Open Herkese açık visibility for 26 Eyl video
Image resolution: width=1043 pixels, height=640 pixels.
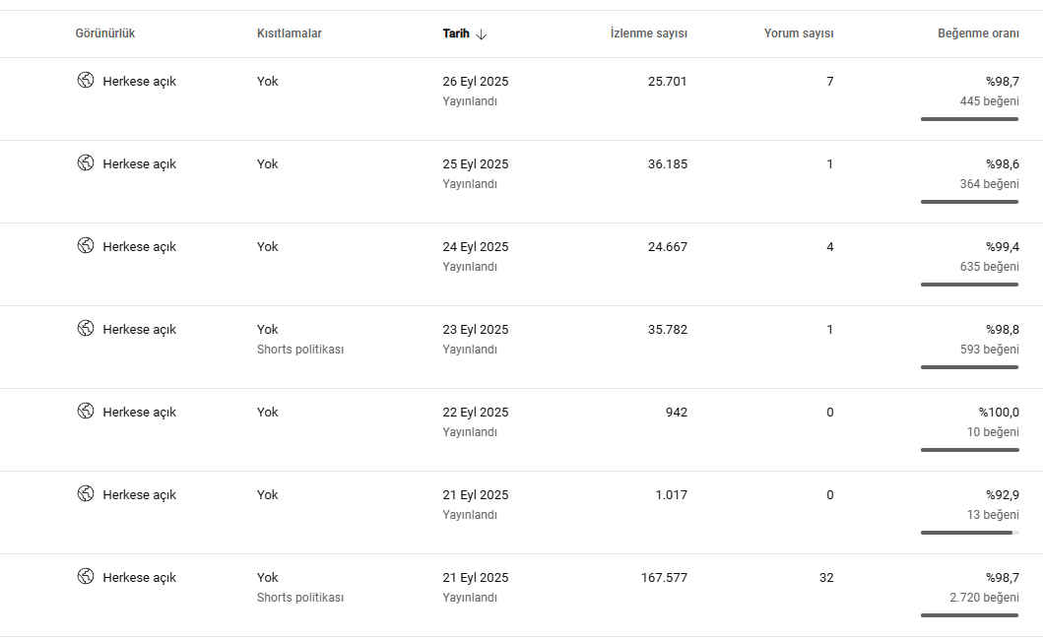click(x=139, y=81)
